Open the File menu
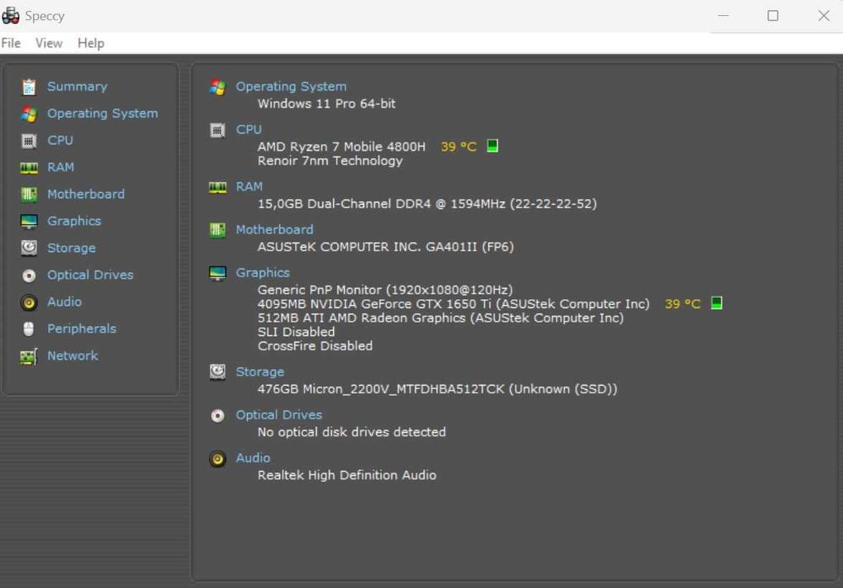The width and height of the screenshot is (843, 588). point(11,43)
